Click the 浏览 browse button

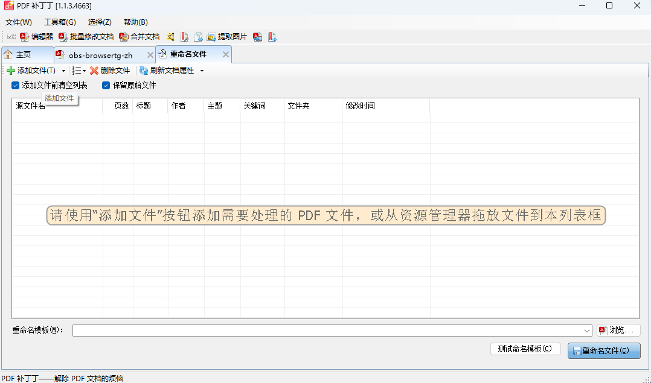(618, 331)
